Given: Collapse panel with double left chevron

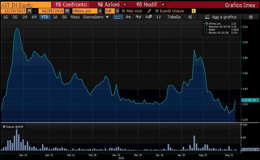Looking at the screenshot, I should coord(190,17).
